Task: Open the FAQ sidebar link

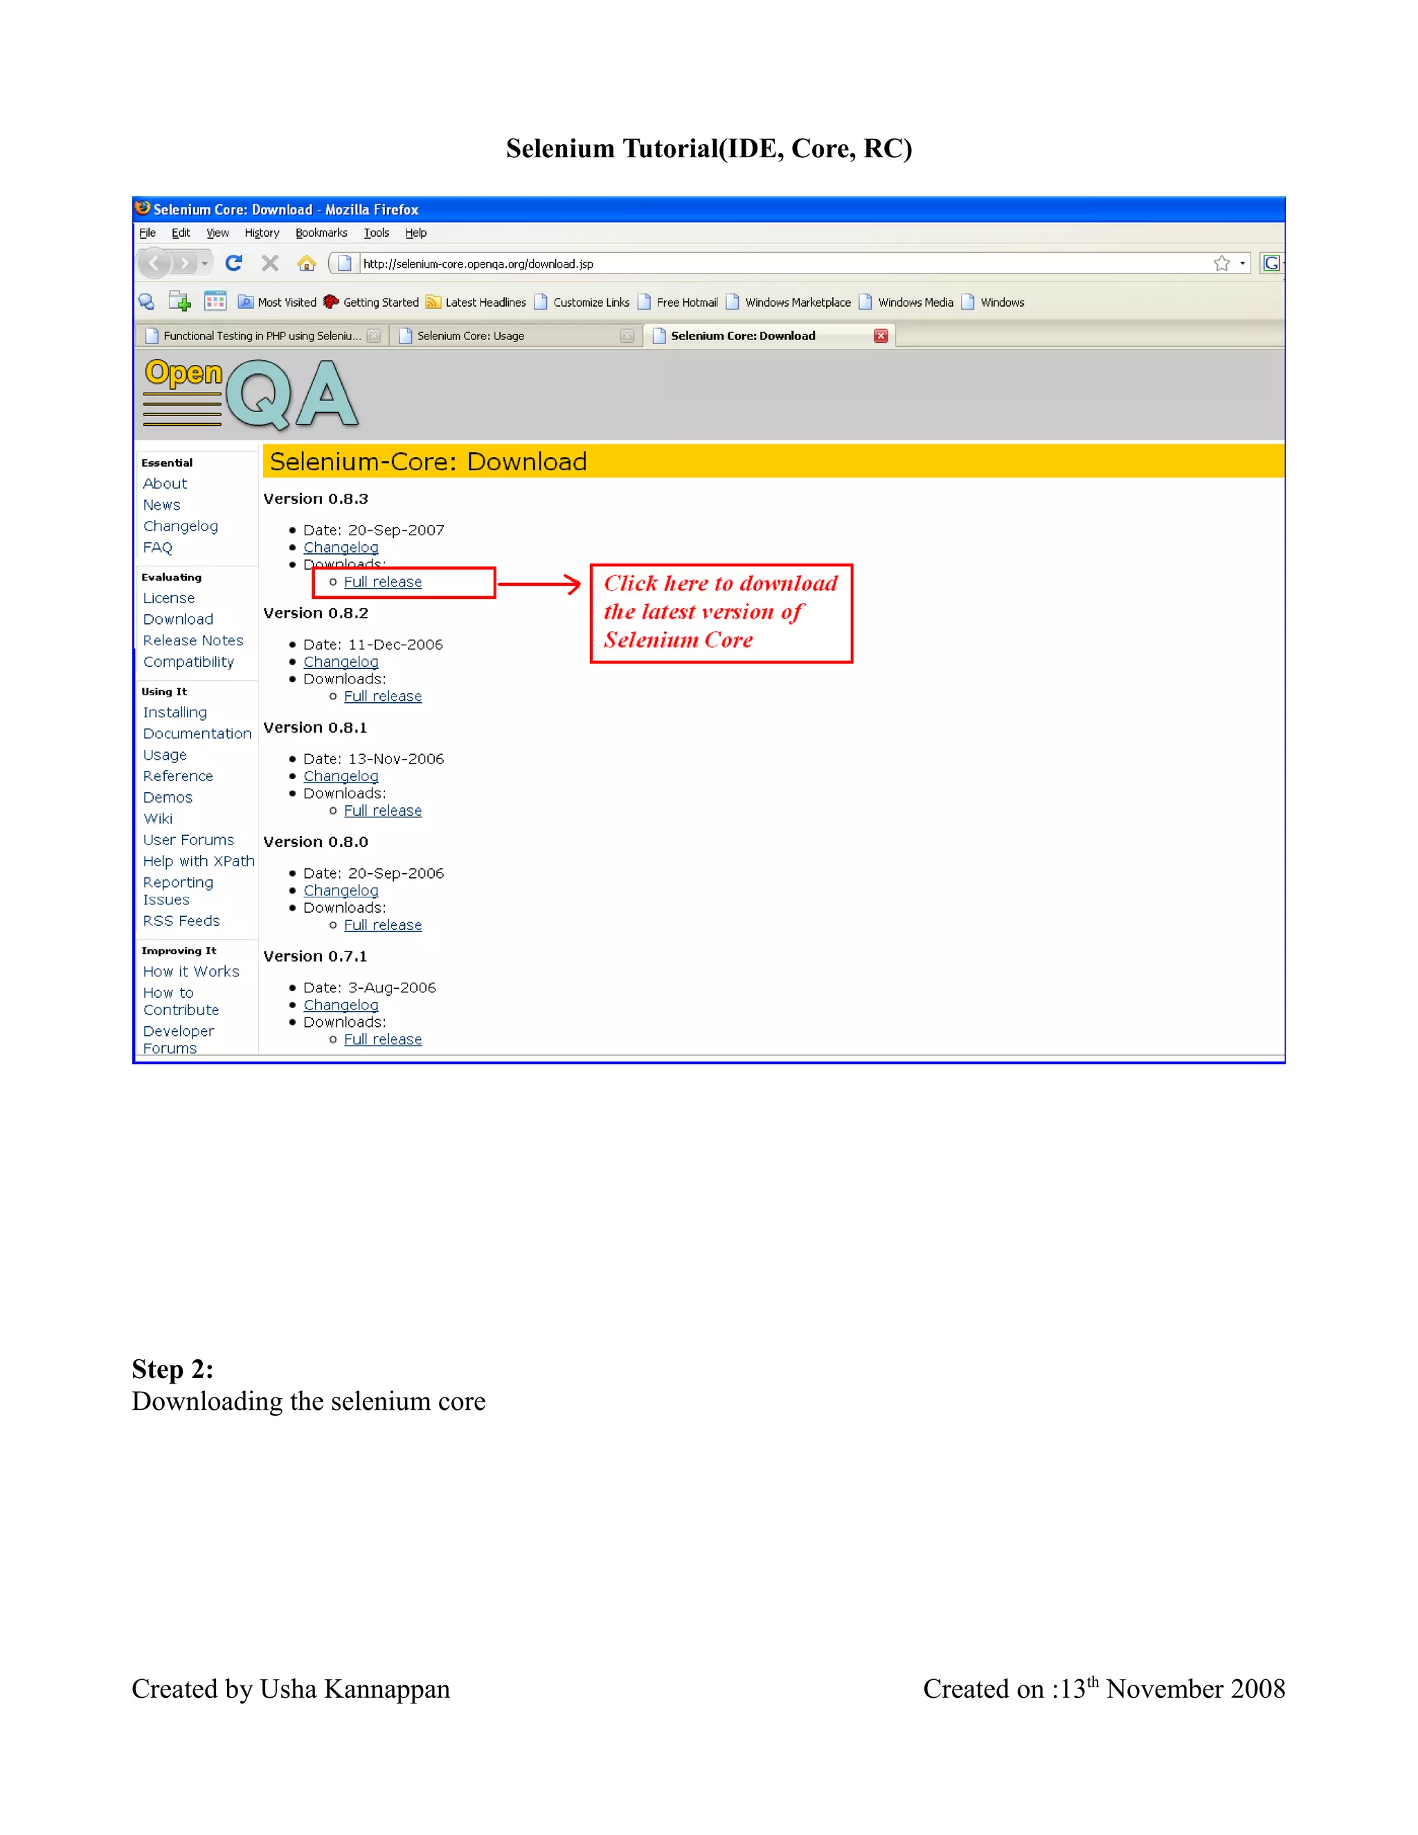Action: click(157, 547)
